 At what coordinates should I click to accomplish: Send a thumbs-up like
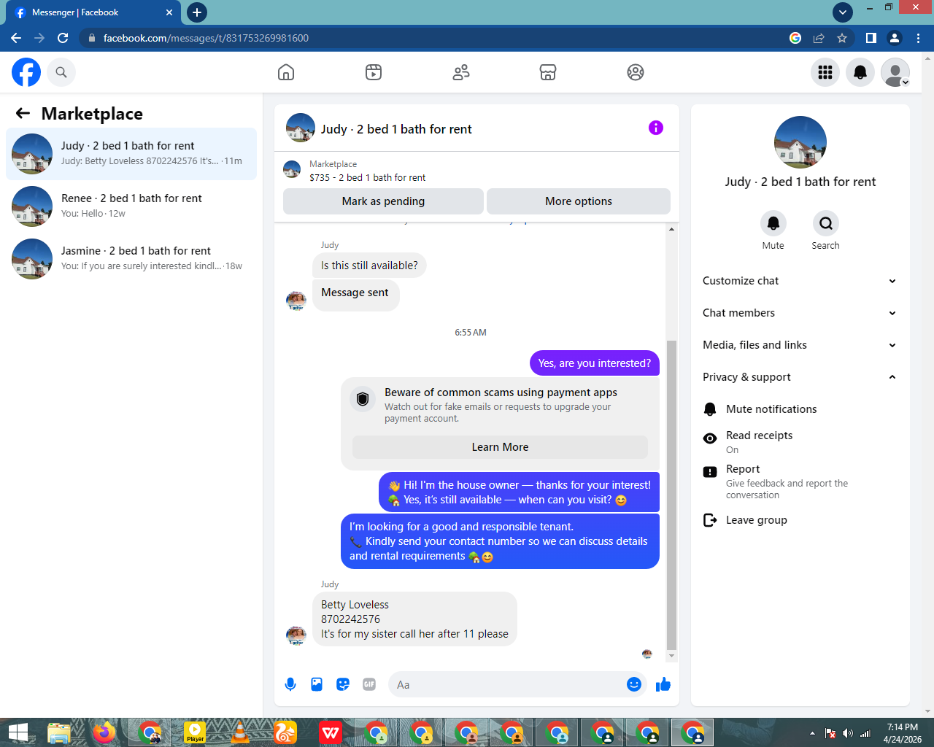tap(663, 684)
